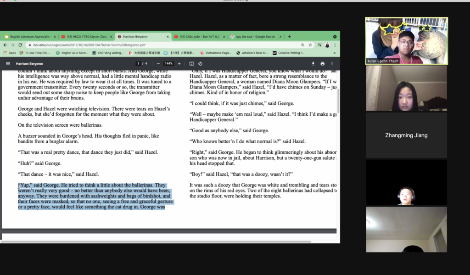Click the fit to page icon

[x=191, y=63]
